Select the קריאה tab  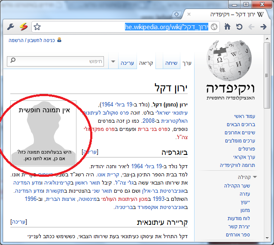coord(146,63)
